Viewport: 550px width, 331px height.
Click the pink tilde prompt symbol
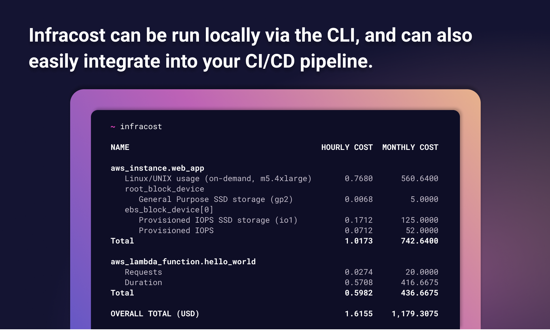(113, 127)
